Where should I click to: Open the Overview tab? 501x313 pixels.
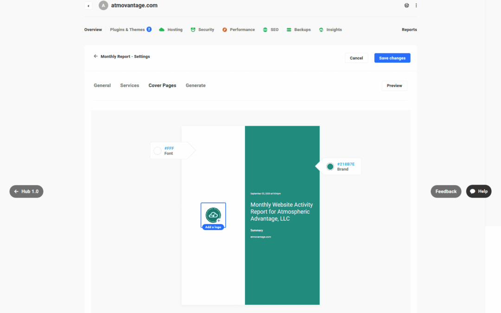93,30
